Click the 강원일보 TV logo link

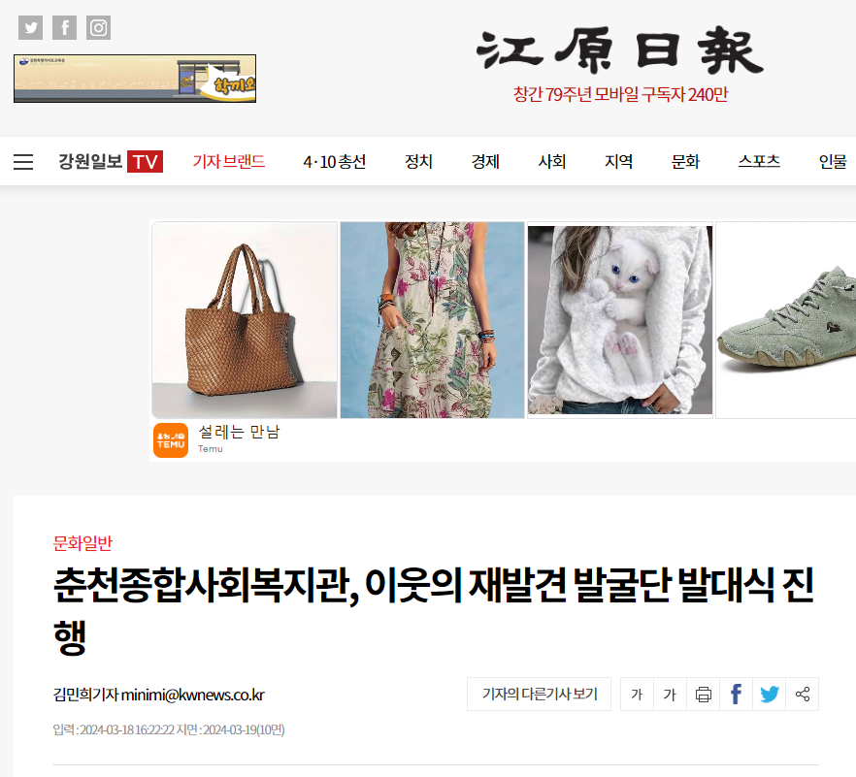(111, 161)
